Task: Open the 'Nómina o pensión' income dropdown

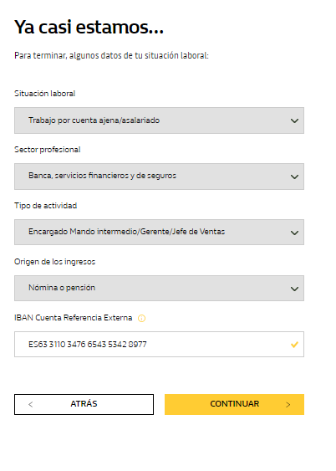Action: 159,288
